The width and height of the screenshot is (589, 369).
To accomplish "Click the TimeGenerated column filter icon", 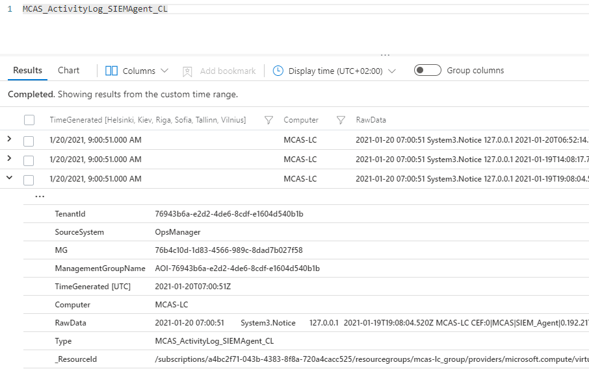I will (268, 120).
